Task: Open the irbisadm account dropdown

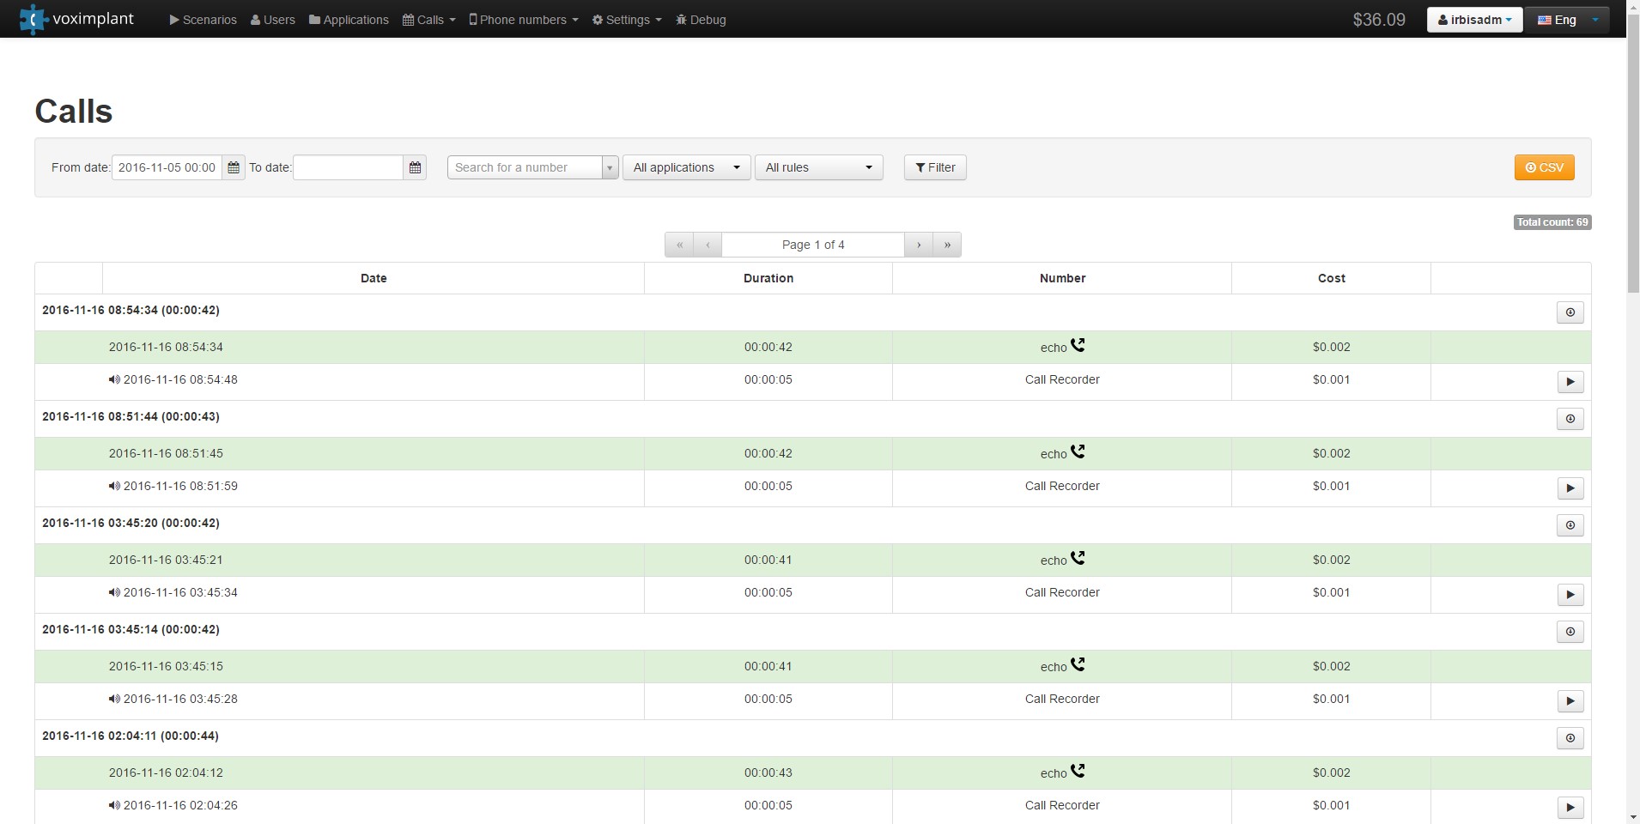Action: tap(1474, 20)
